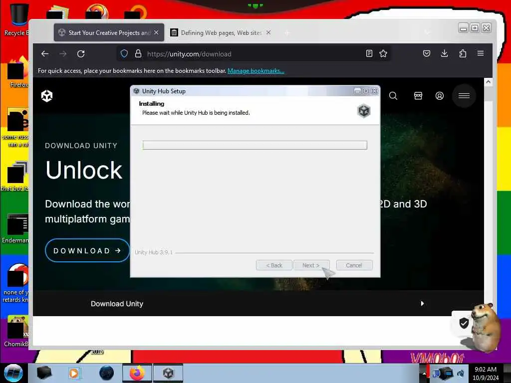Open the Firefox downloads panel
This screenshot has height=383, width=511.
[x=444, y=53]
